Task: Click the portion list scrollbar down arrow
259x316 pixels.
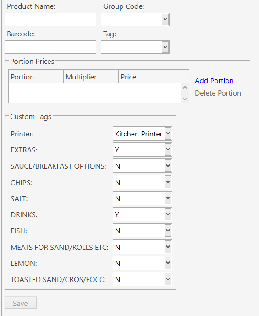Action: click(185, 99)
